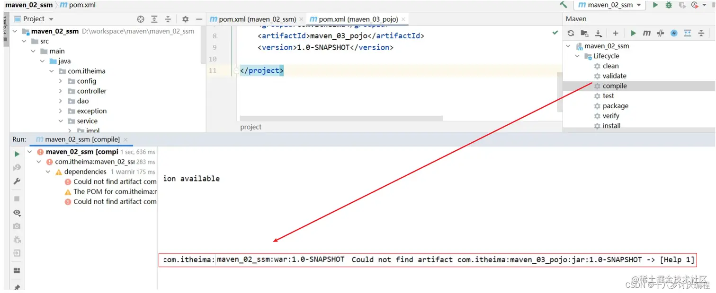Select the install lifecycle goal
This screenshot has height=293, width=716.
click(x=611, y=126)
